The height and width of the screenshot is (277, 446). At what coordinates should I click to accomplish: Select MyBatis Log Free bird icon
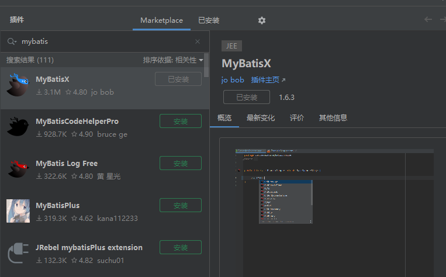18,169
